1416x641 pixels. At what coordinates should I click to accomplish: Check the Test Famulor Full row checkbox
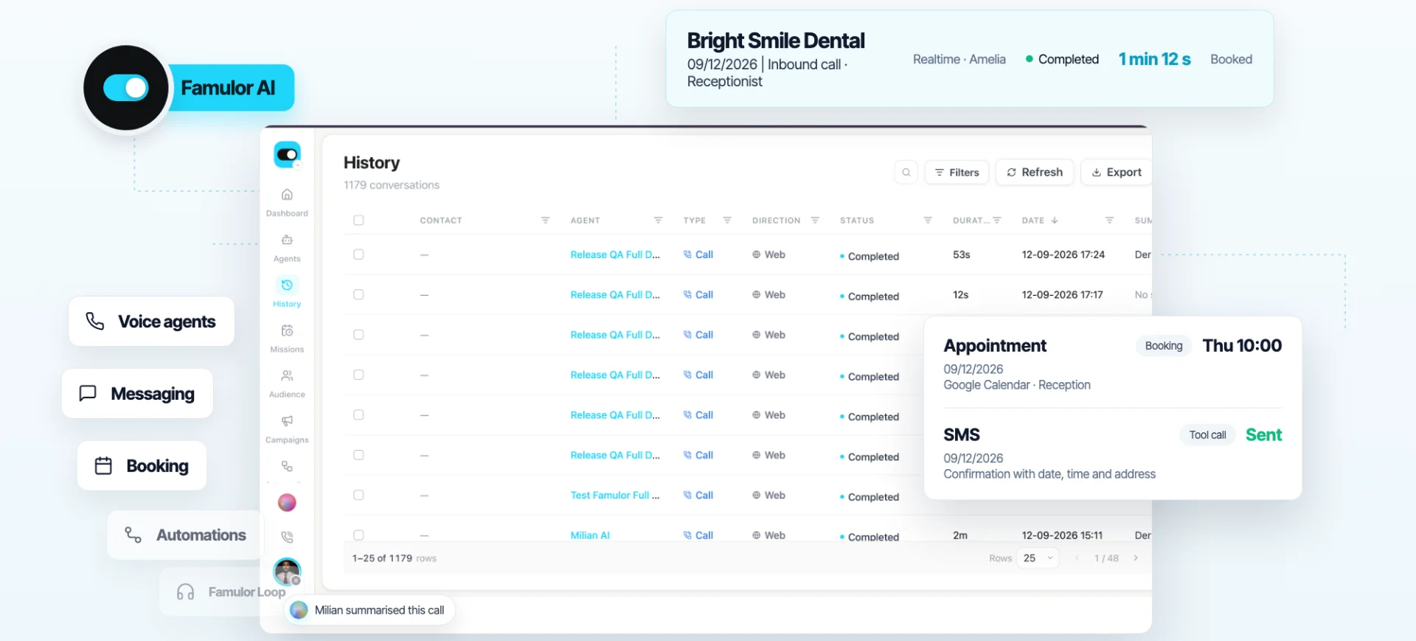[x=358, y=495]
